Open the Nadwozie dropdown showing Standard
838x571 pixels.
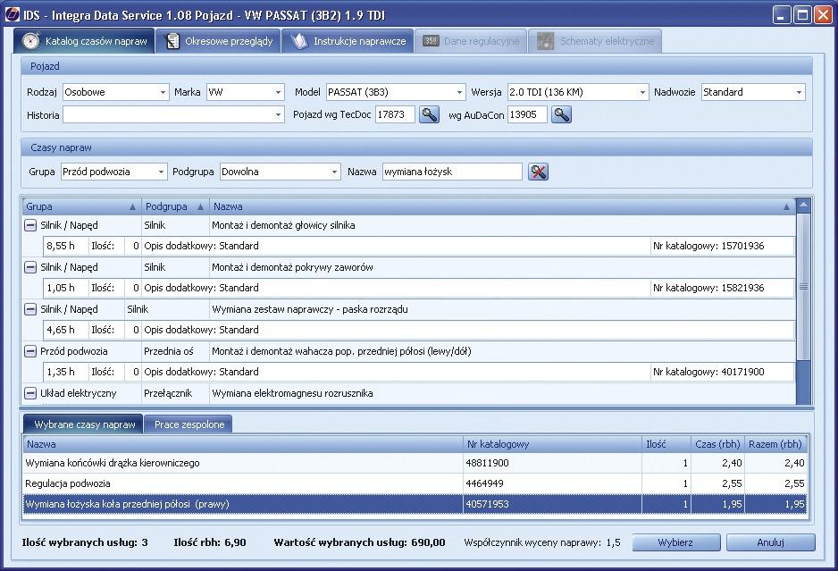pyautogui.click(x=753, y=92)
